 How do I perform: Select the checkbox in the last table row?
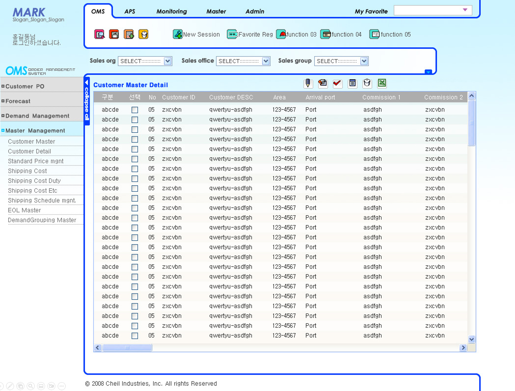click(135, 336)
